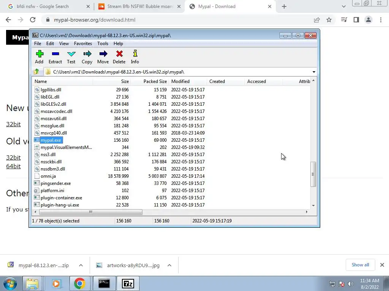The height and width of the screenshot is (291, 389).
Task: Click the Extract toolbar icon
Action: click(x=55, y=57)
